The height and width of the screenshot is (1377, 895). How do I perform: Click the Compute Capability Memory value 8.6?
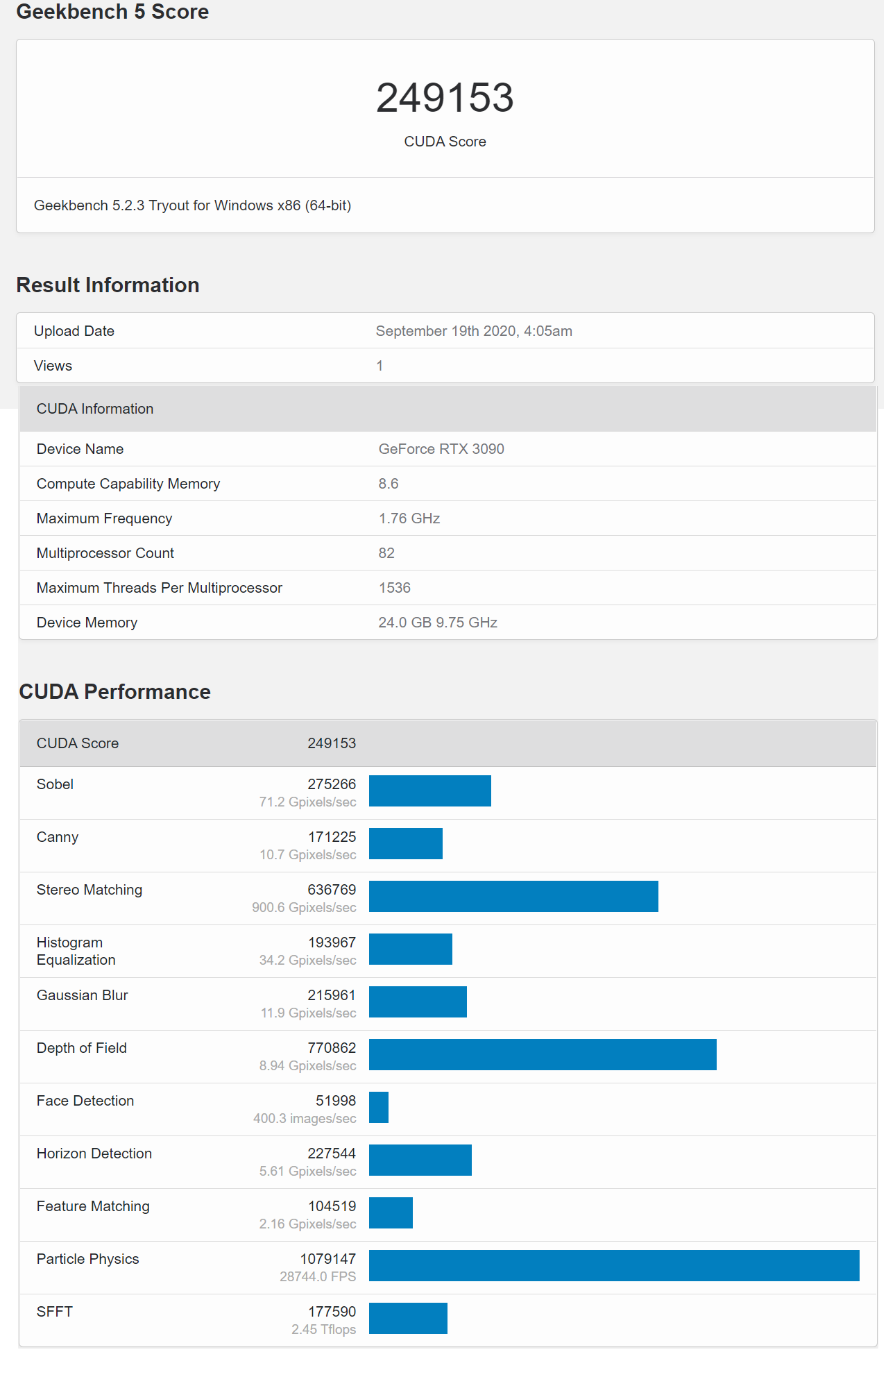(x=389, y=484)
